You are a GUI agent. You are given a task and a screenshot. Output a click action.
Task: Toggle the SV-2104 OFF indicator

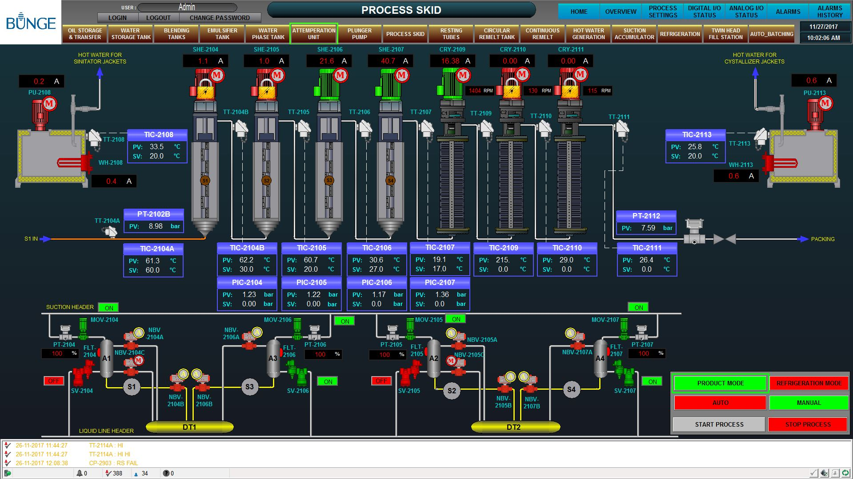[x=53, y=381]
